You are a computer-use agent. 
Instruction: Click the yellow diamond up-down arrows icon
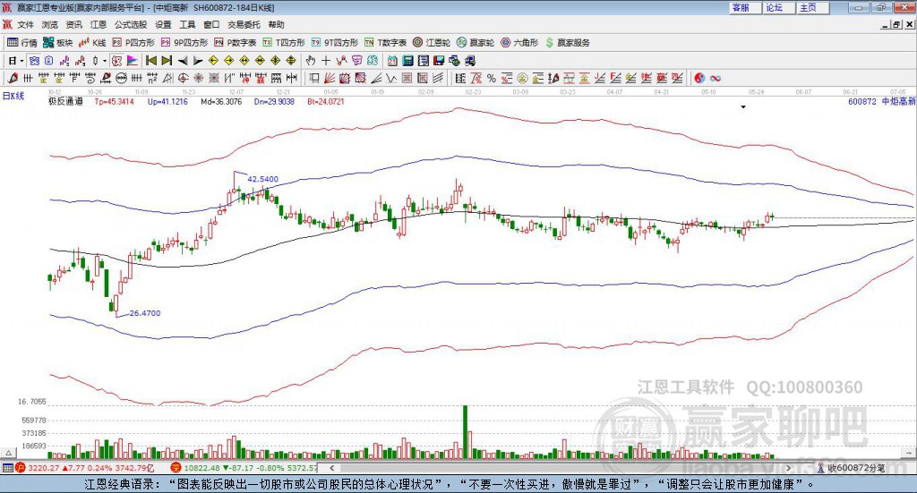click(x=291, y=61)
